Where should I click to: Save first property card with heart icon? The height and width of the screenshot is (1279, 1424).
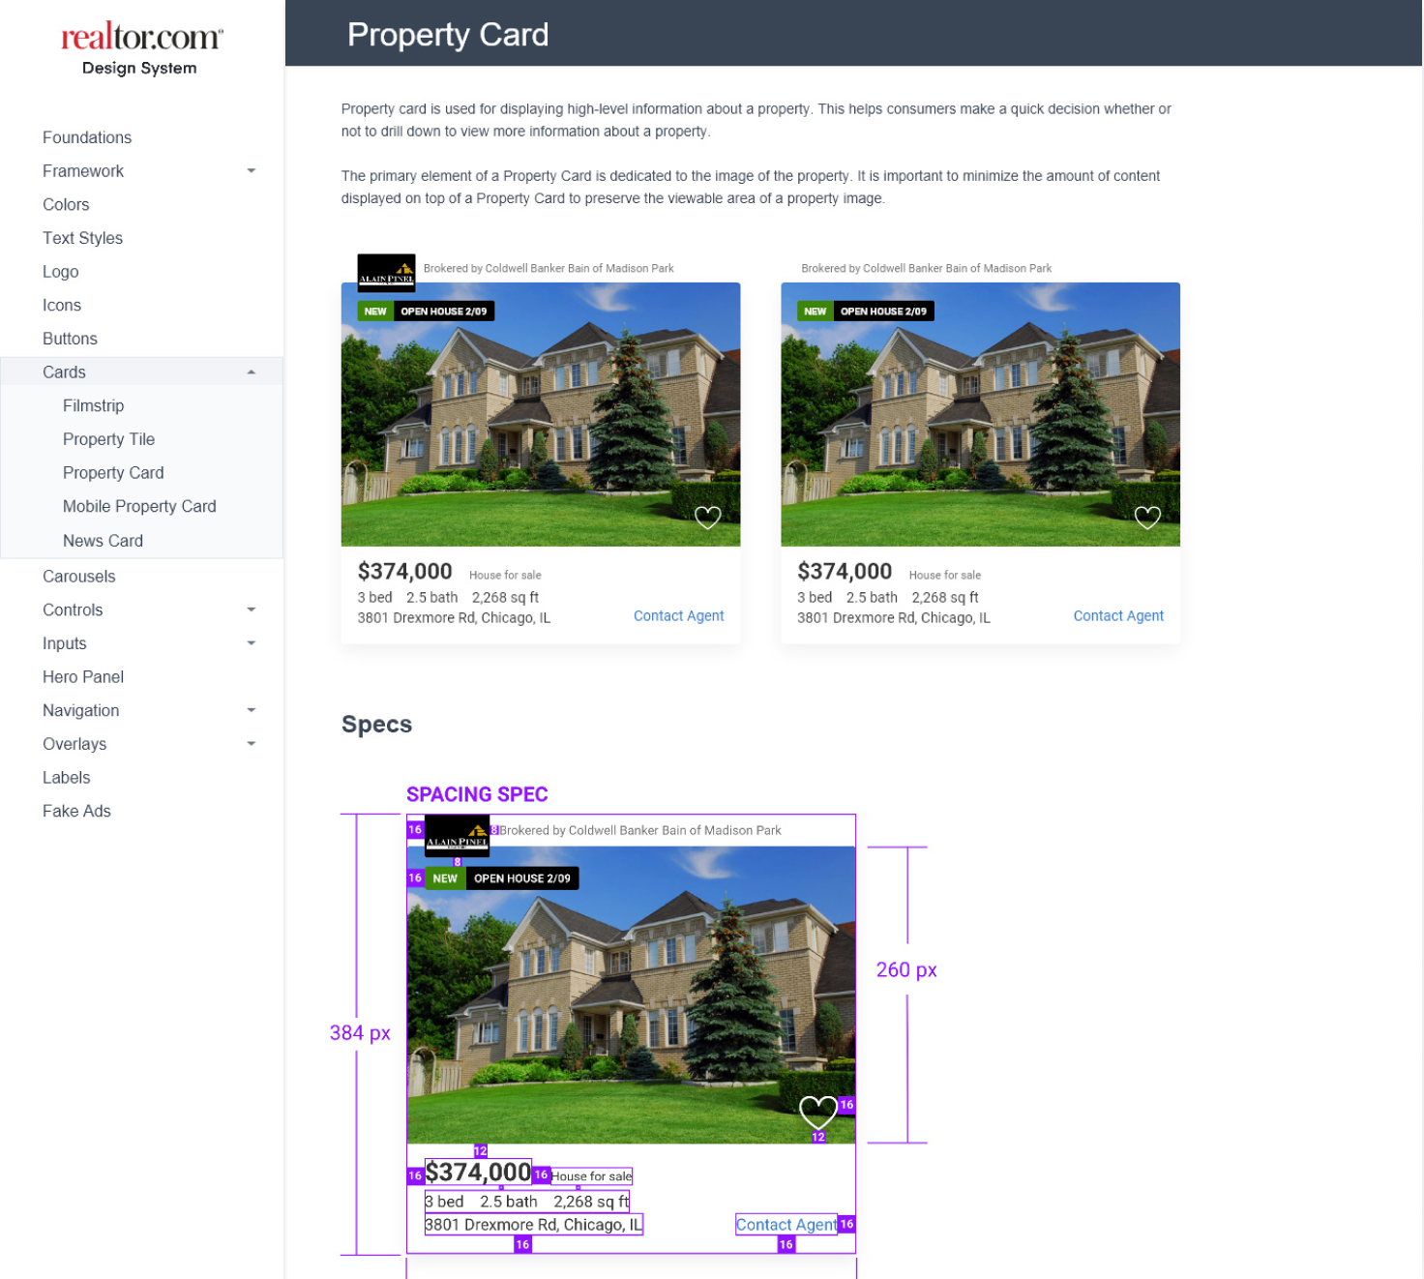(x=707, y=518)
